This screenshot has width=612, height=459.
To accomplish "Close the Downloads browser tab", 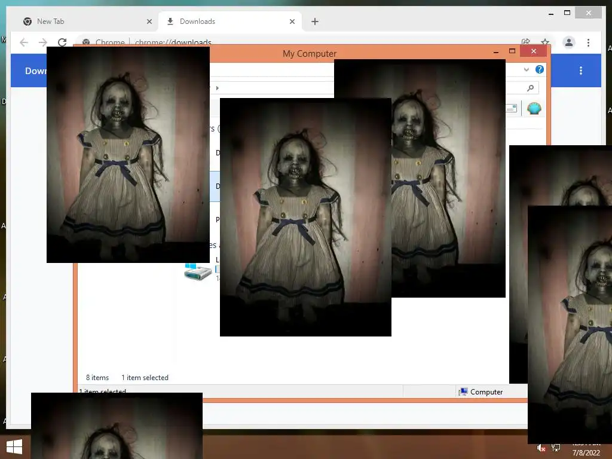I will tap(292, 22).
